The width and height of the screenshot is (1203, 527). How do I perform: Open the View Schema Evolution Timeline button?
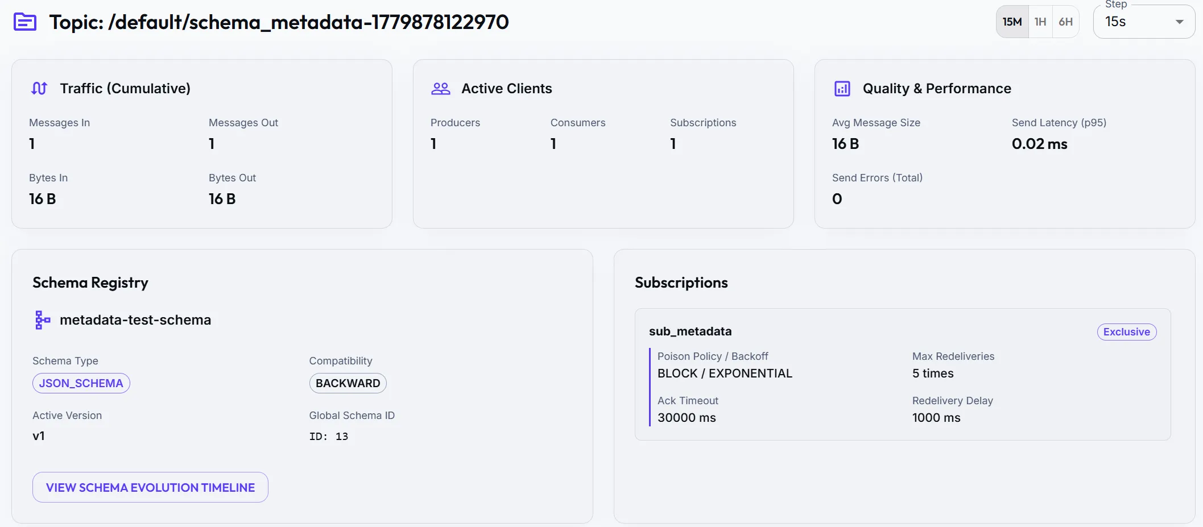(150, 487)
